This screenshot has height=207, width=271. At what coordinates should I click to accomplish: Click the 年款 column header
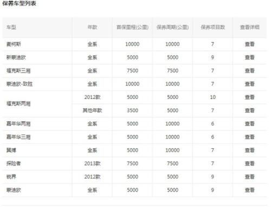pyautogui.click(x=92, y=27)
